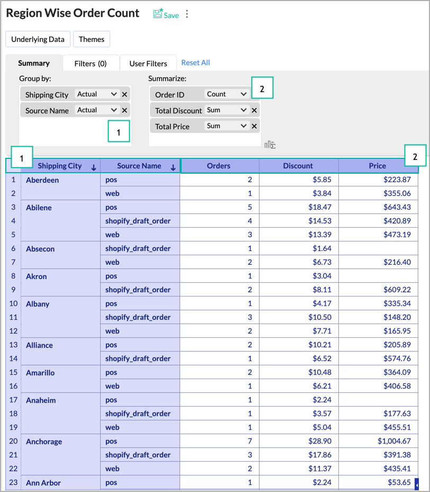Open the three-dot overflow menu beside Save
430x492 pixels.
point(186,14)
